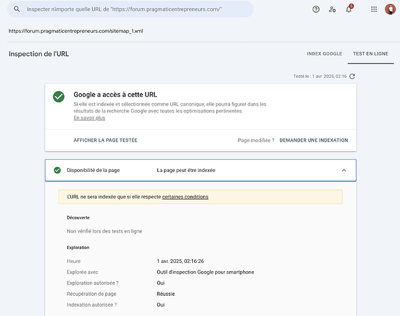400x316 pixels.
Task: Click the Inspection de l'URL heading
Action: [39, 54]
